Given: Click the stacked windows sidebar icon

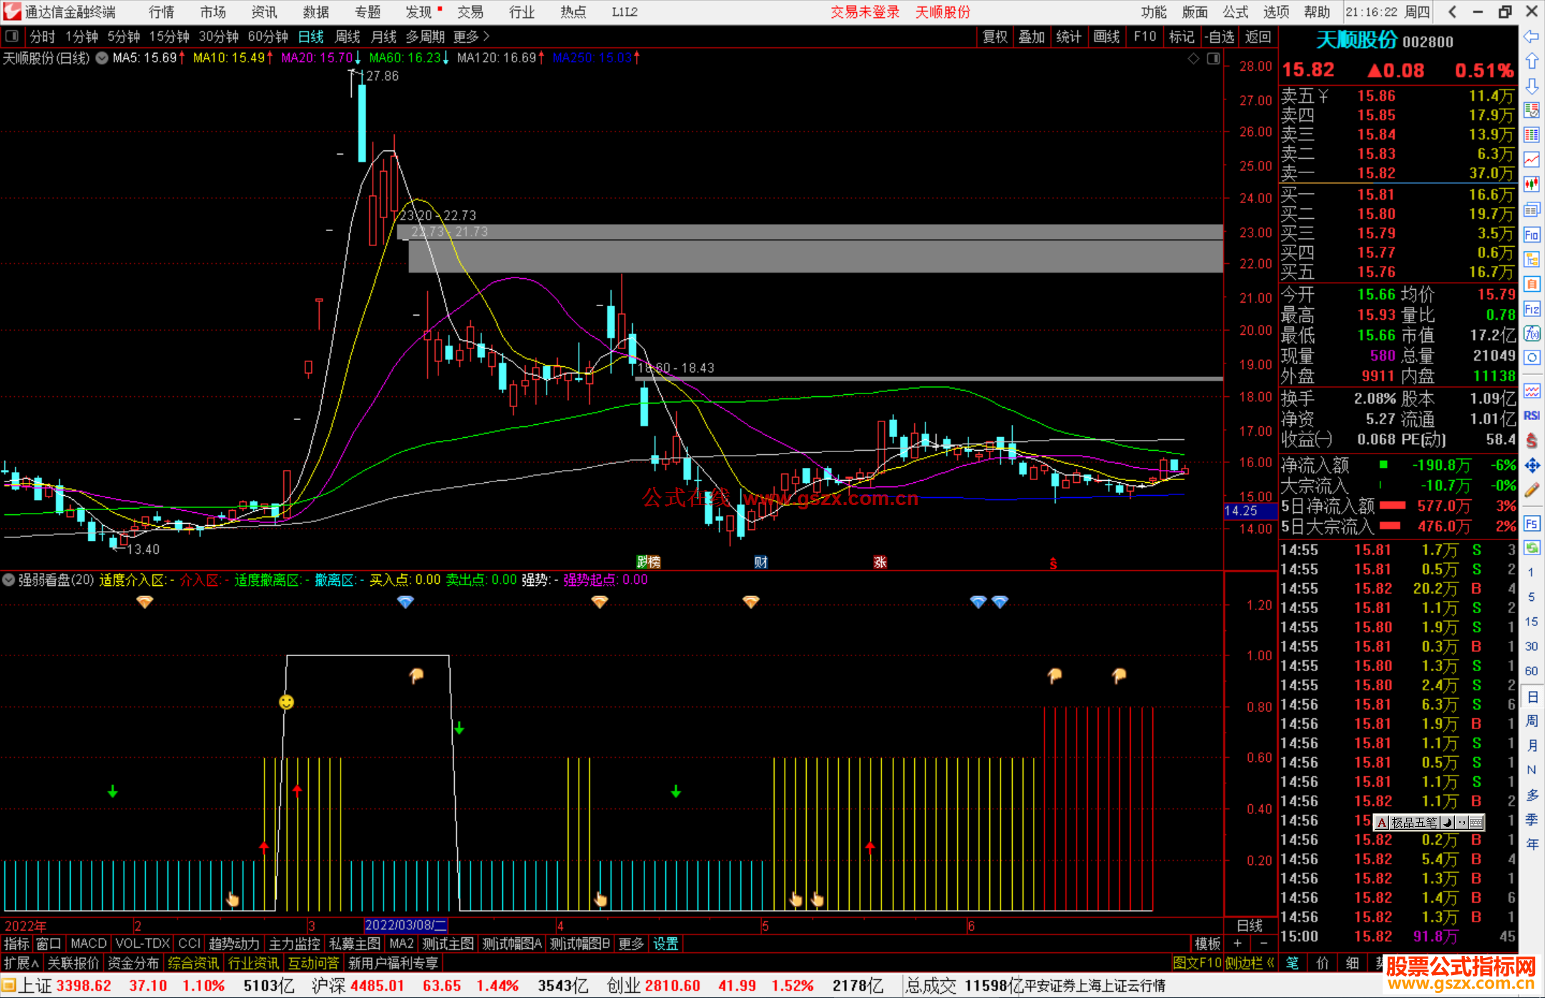Looking at the screenshot, I should (x=1531, y=210).
